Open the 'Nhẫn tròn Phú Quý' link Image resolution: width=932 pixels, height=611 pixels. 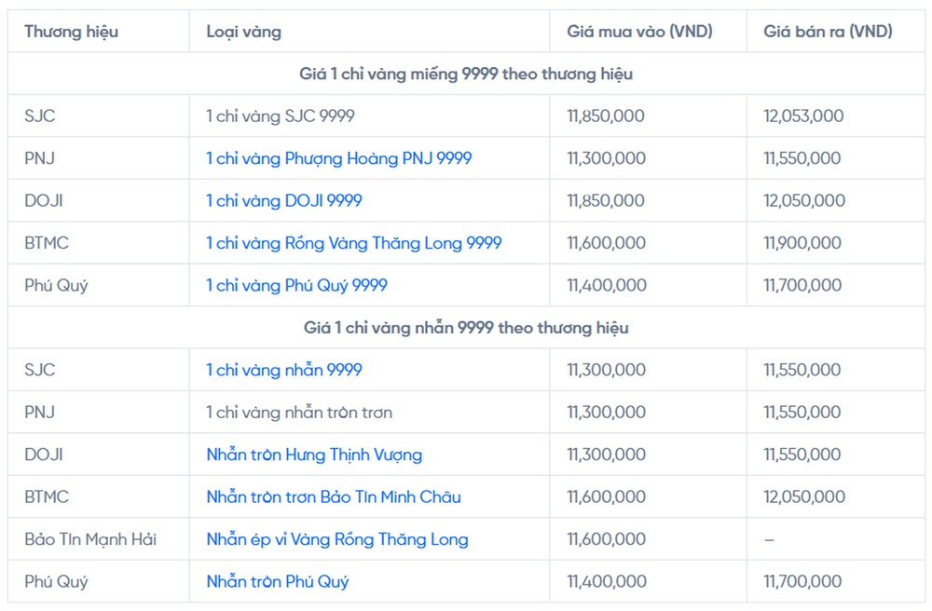pyautogui.click(x=278, y=582)
